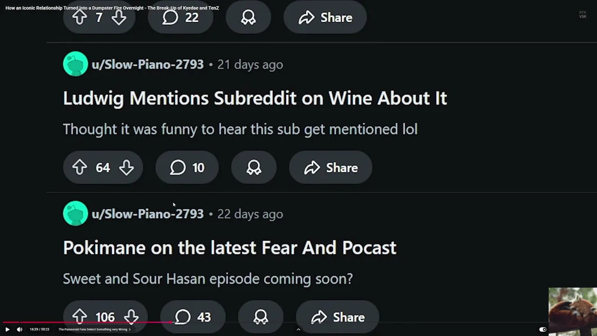Image resolution: width=597 pixels, height=336 pixels.
Task: Award the Pokimane Fear And Pocast post
Action: [261, 317]
